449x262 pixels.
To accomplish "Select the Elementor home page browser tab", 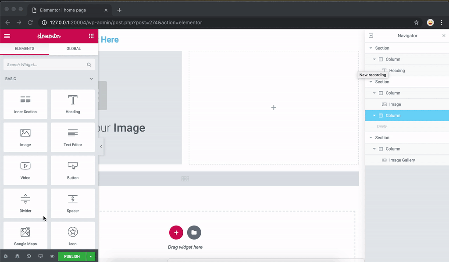I will (x=70, y=10).
